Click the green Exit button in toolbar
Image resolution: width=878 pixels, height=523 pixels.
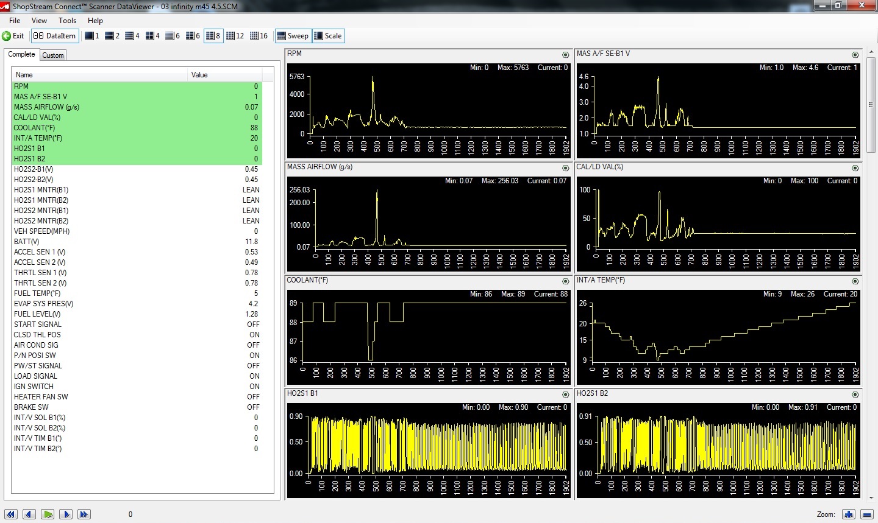[x=13, y=36]
